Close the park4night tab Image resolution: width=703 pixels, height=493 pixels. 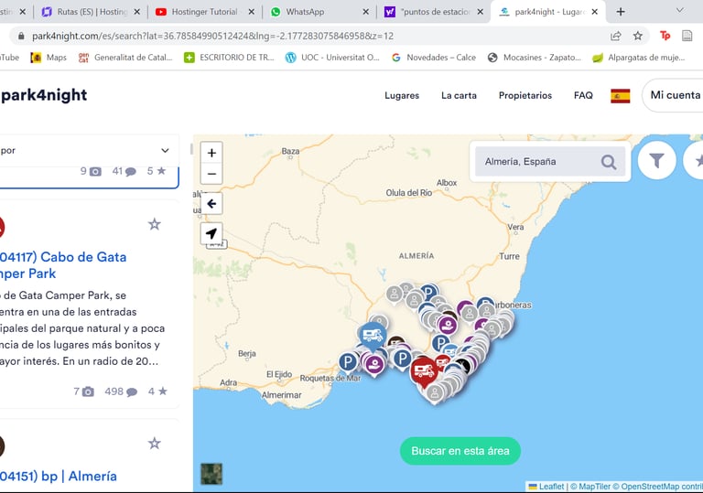coord(594,12)
